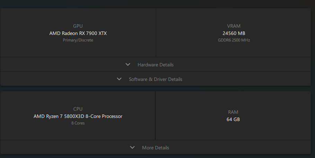Click the CPU heading label

[78, 109]
